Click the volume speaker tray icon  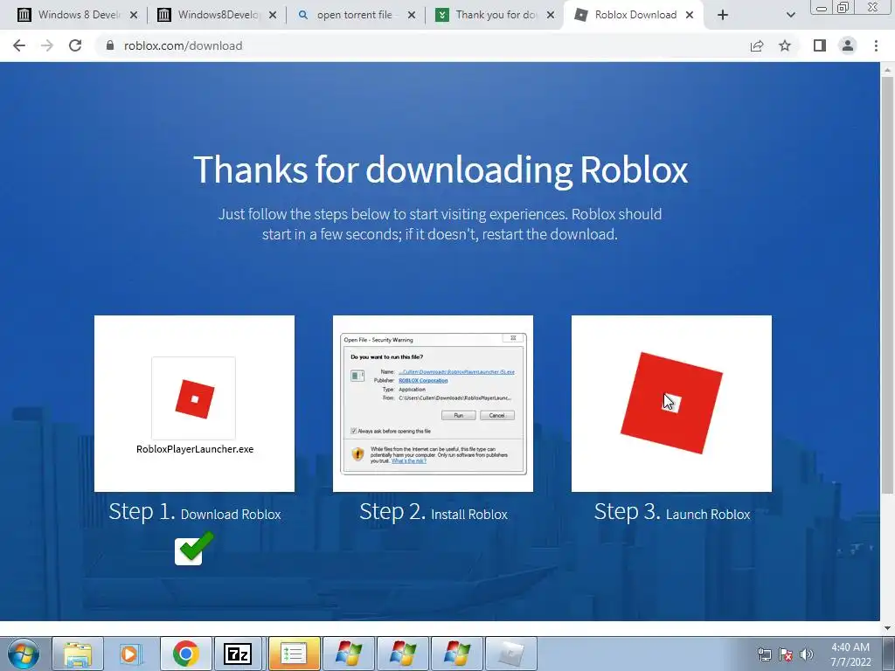pyautogui.click(x=807, y=654)
